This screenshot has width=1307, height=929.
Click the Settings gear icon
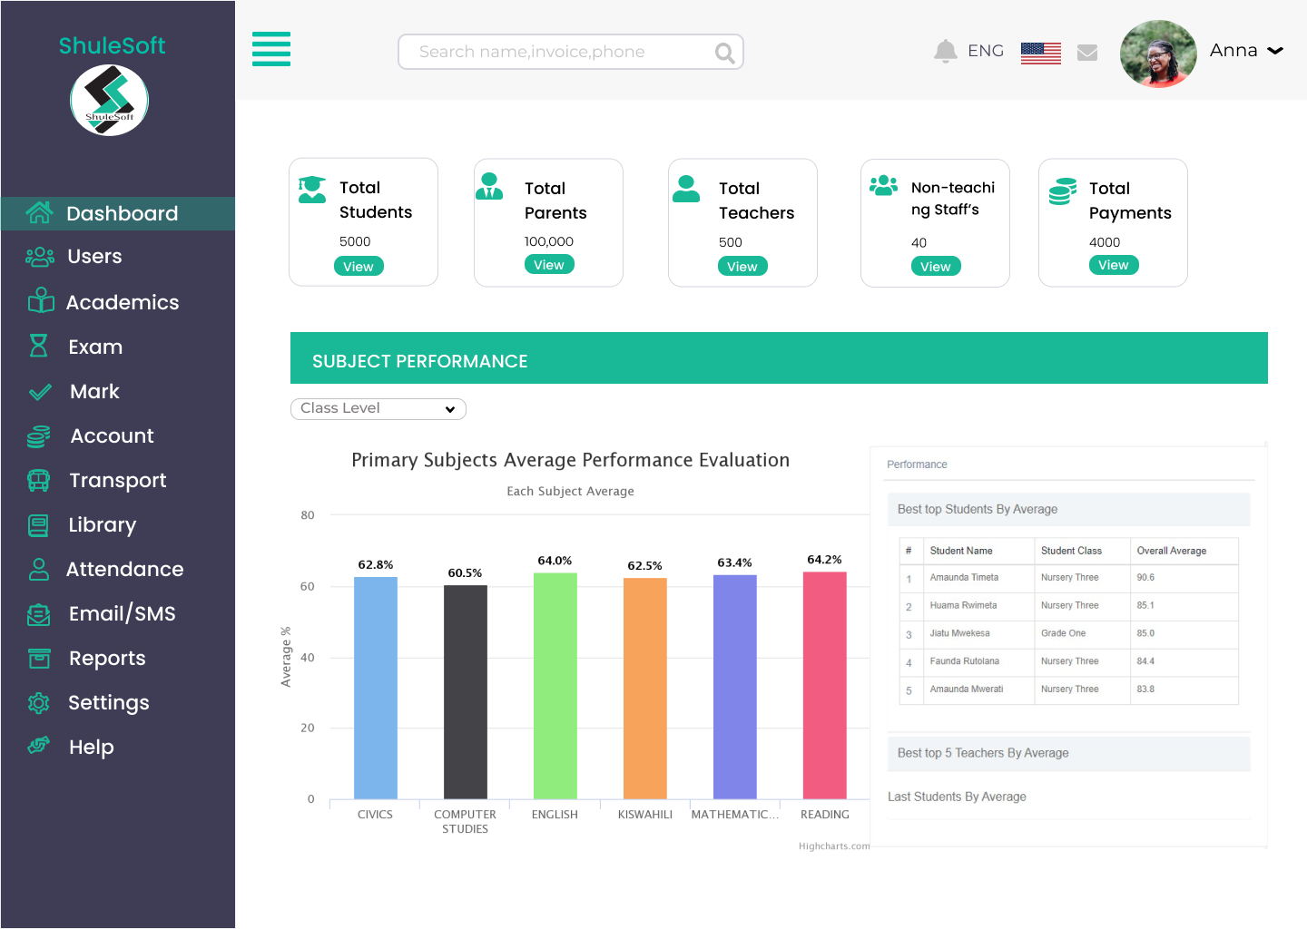(x=38, y=703)
